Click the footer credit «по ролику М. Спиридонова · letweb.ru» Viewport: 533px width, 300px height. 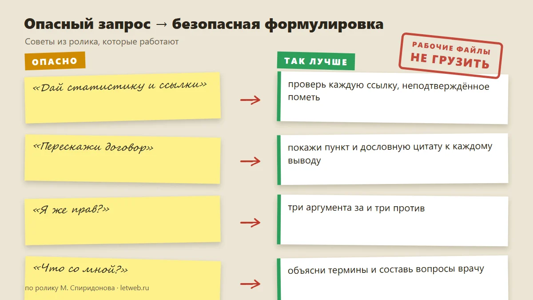click(87, 288)
